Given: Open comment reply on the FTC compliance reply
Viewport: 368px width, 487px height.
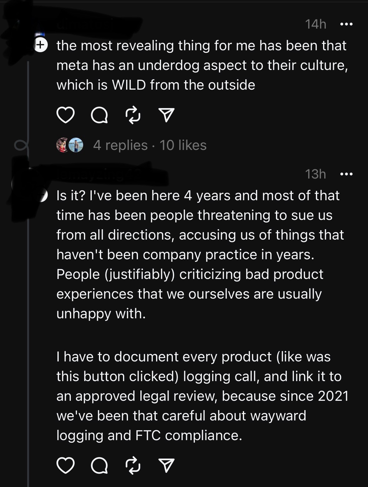Looking at the screenshot, I should [x=99, y=465].
